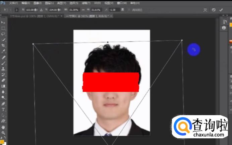Viewport: 232px width, 145px height.
Task: Select the Hand tool
Action: (x=3, y=127)
